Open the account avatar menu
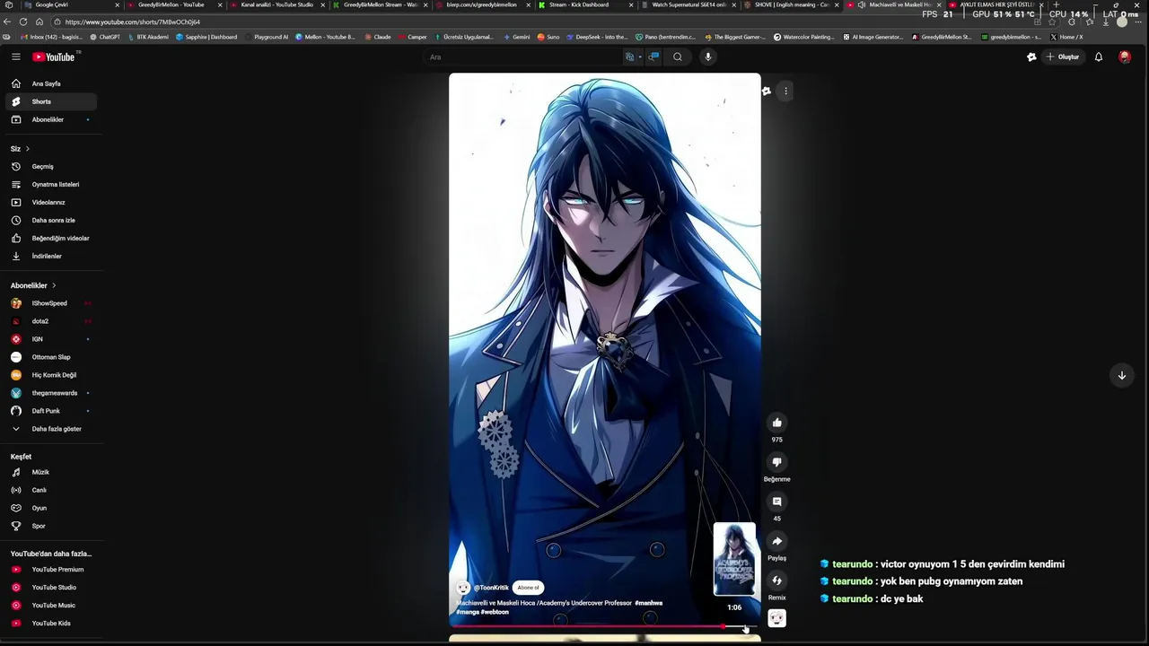1149x646 pixels. click(x=1125, y=57)
